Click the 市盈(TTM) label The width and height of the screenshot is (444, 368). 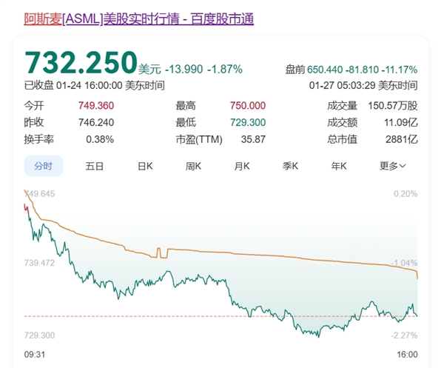[x=199, y=139]
